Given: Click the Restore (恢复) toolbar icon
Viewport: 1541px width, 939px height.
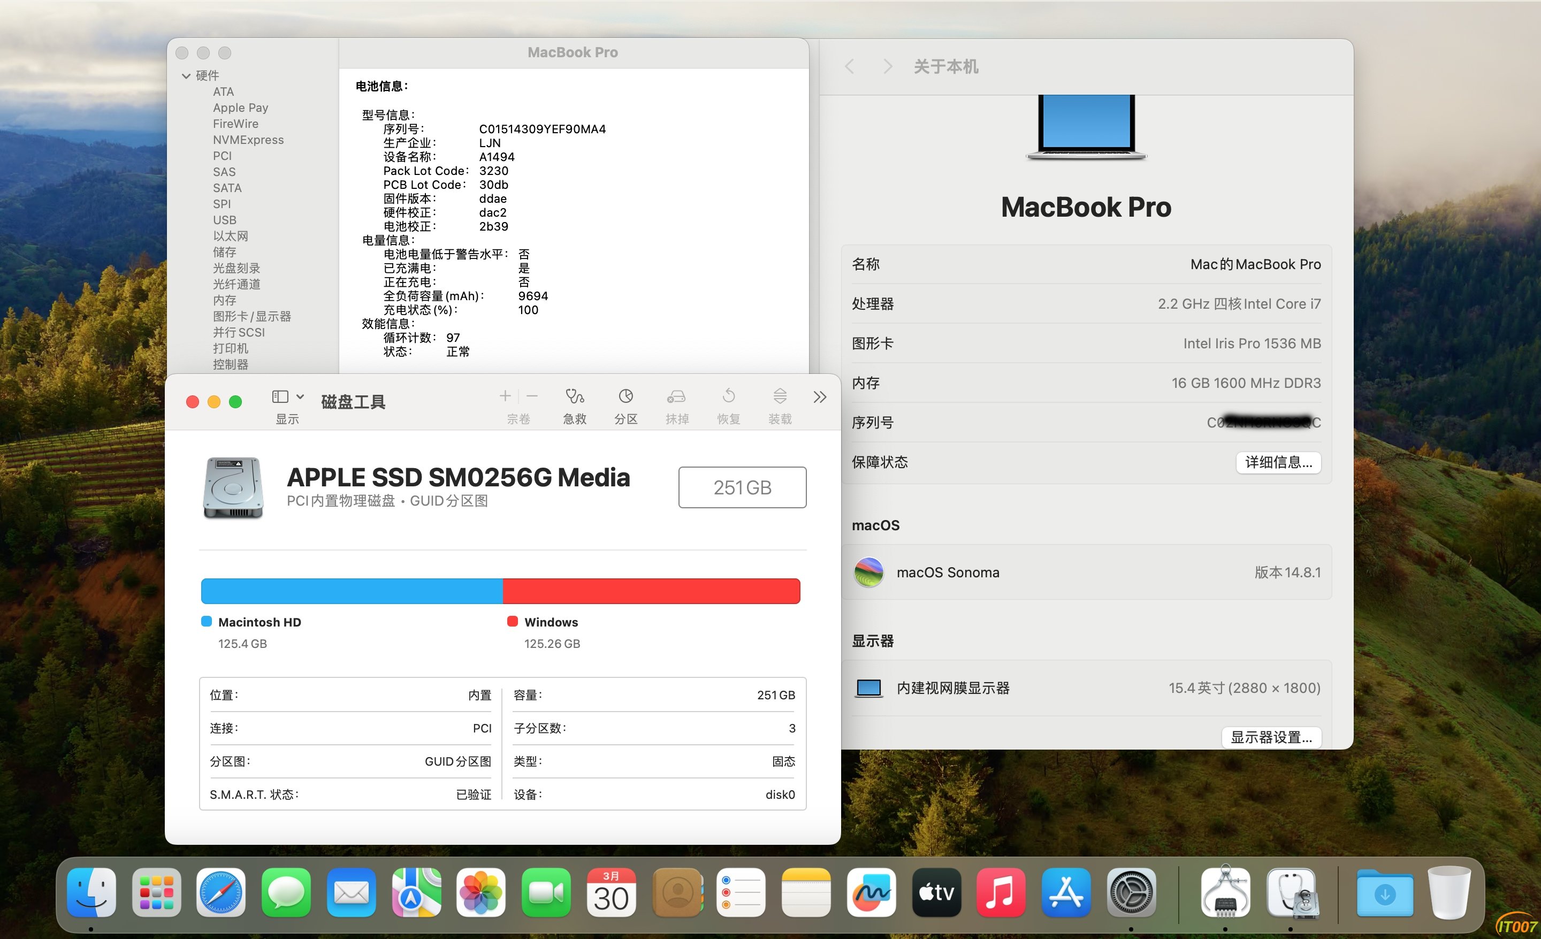Looking at the screenshot, I should (x=728, y=396).
